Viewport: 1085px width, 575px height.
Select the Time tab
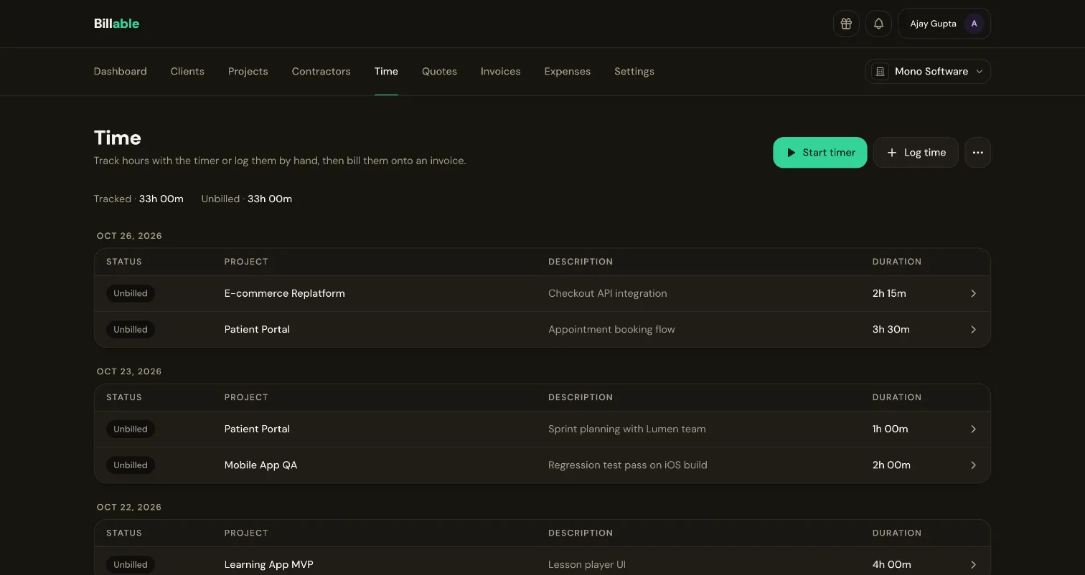386,72
